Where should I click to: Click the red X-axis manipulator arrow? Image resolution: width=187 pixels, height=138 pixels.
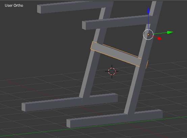pos(159,38)
